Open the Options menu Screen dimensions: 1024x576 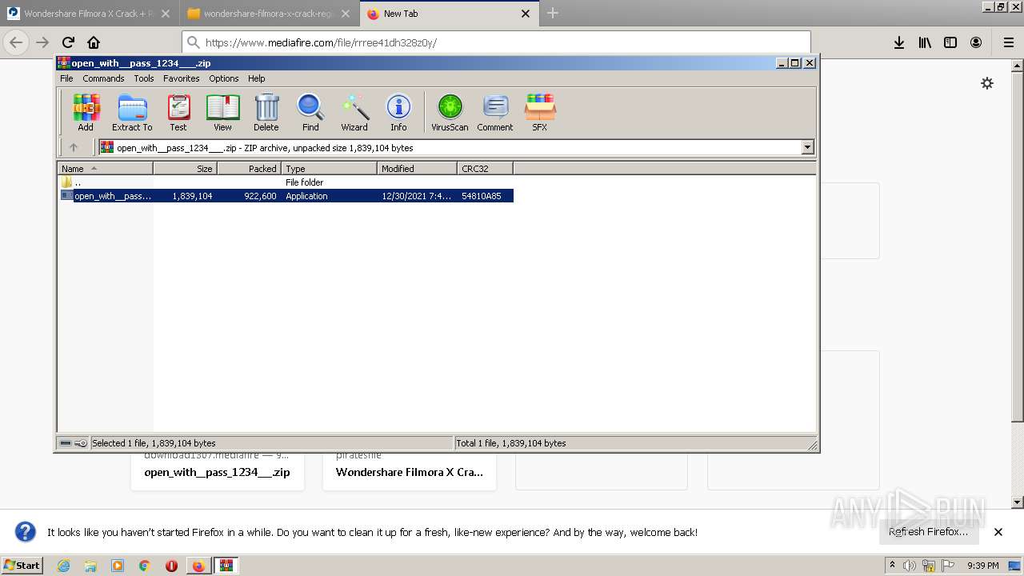click(x=224, y=78)
